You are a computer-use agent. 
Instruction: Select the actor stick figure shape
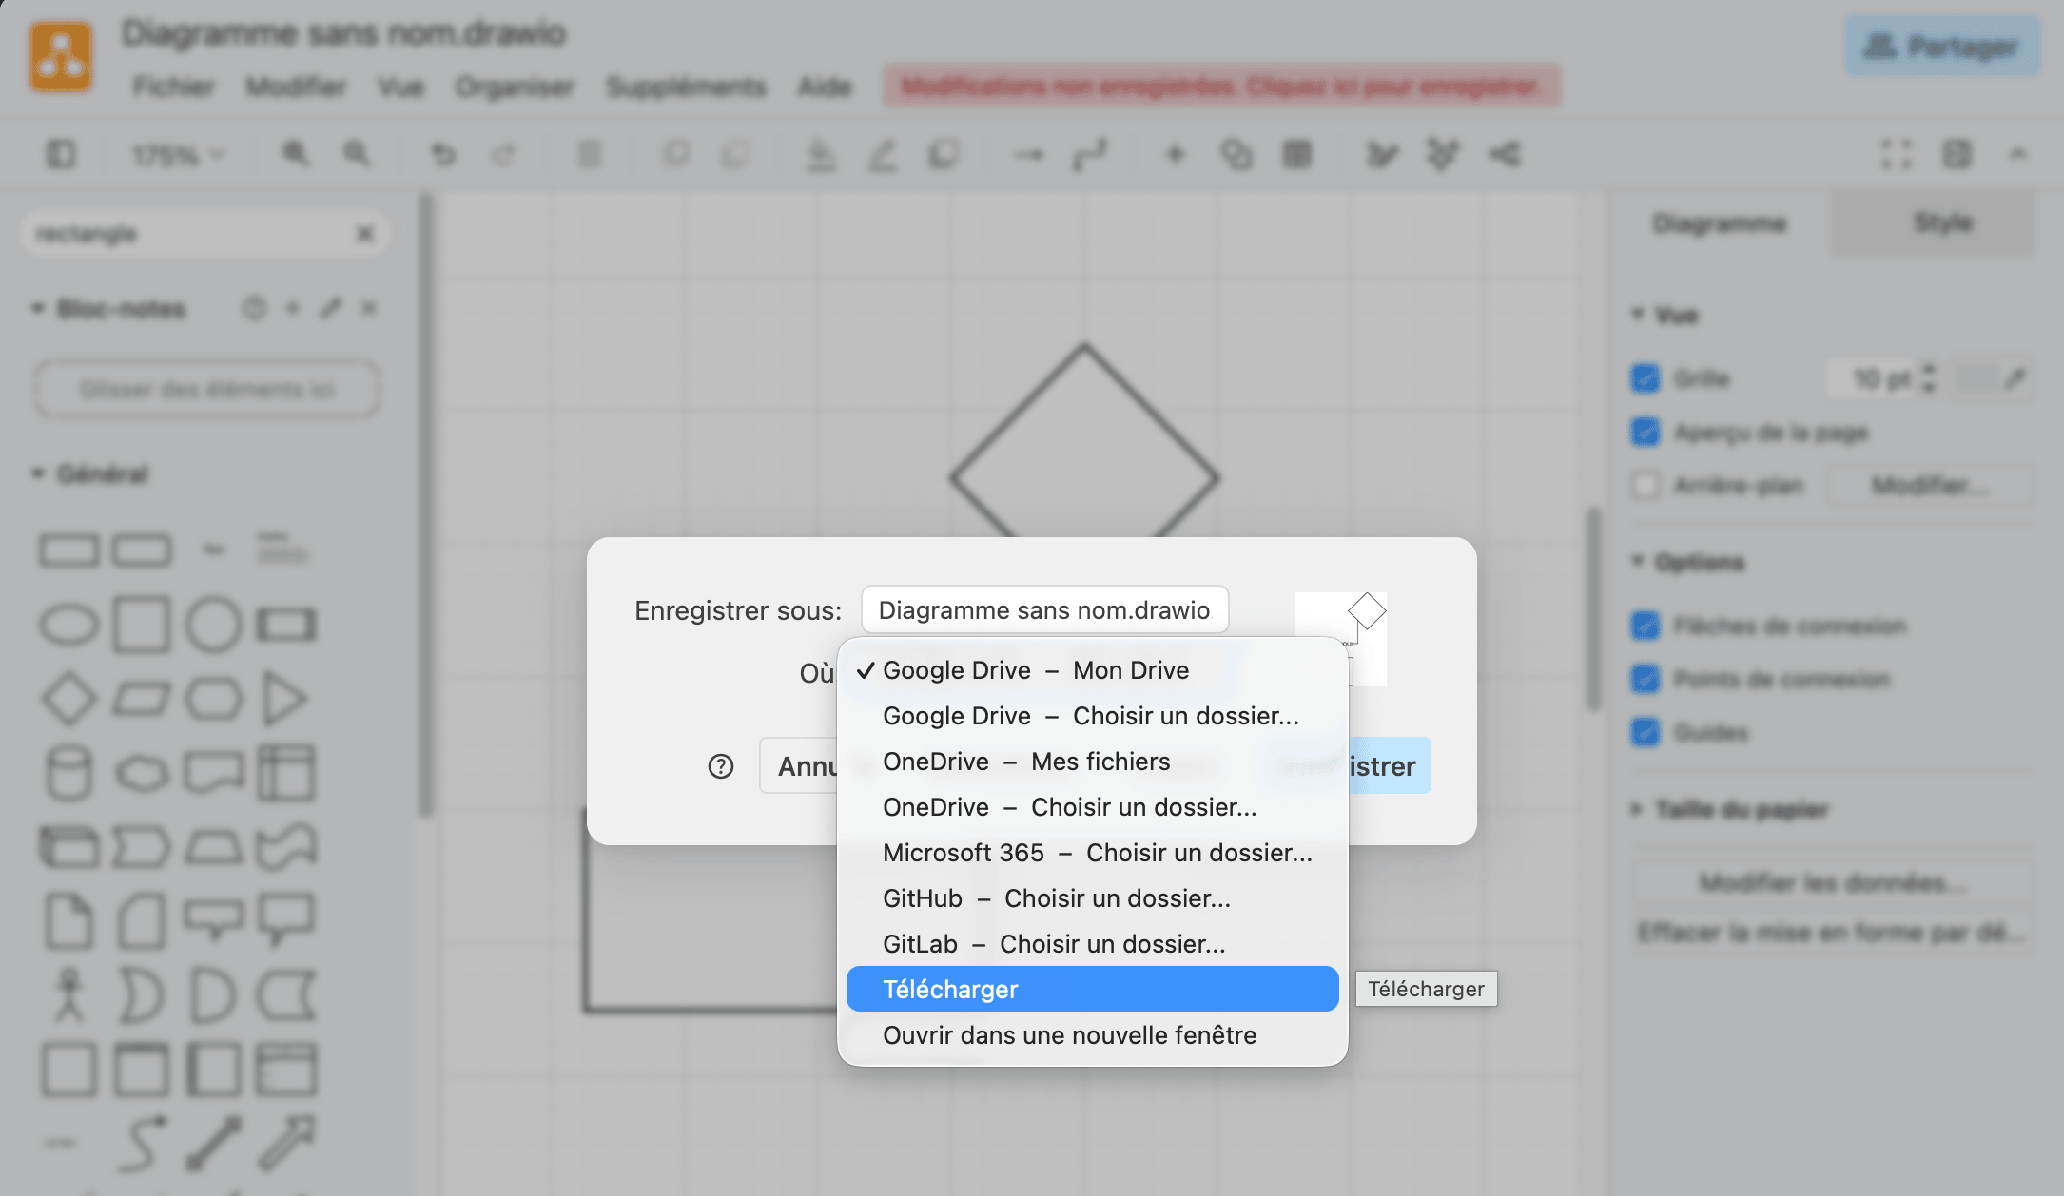click(x=68, y=993)
